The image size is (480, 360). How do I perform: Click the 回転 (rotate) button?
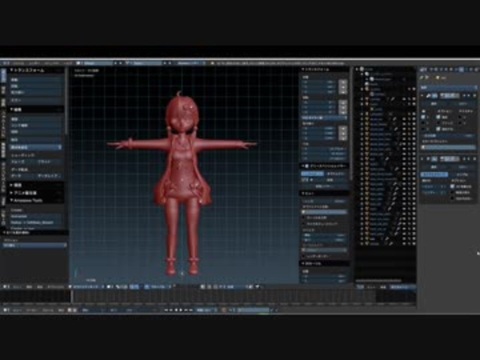[35, 86]
